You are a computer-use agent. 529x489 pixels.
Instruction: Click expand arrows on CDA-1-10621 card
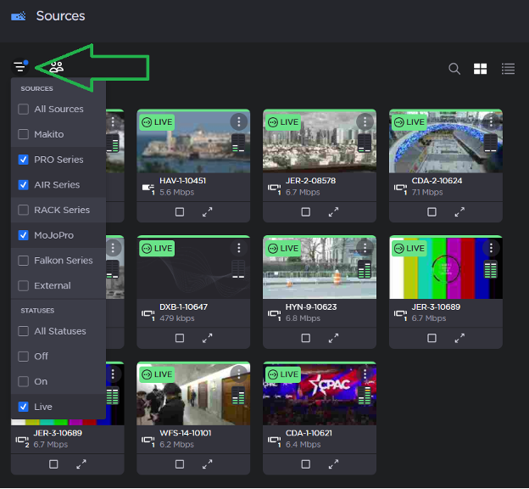point(334,464)
